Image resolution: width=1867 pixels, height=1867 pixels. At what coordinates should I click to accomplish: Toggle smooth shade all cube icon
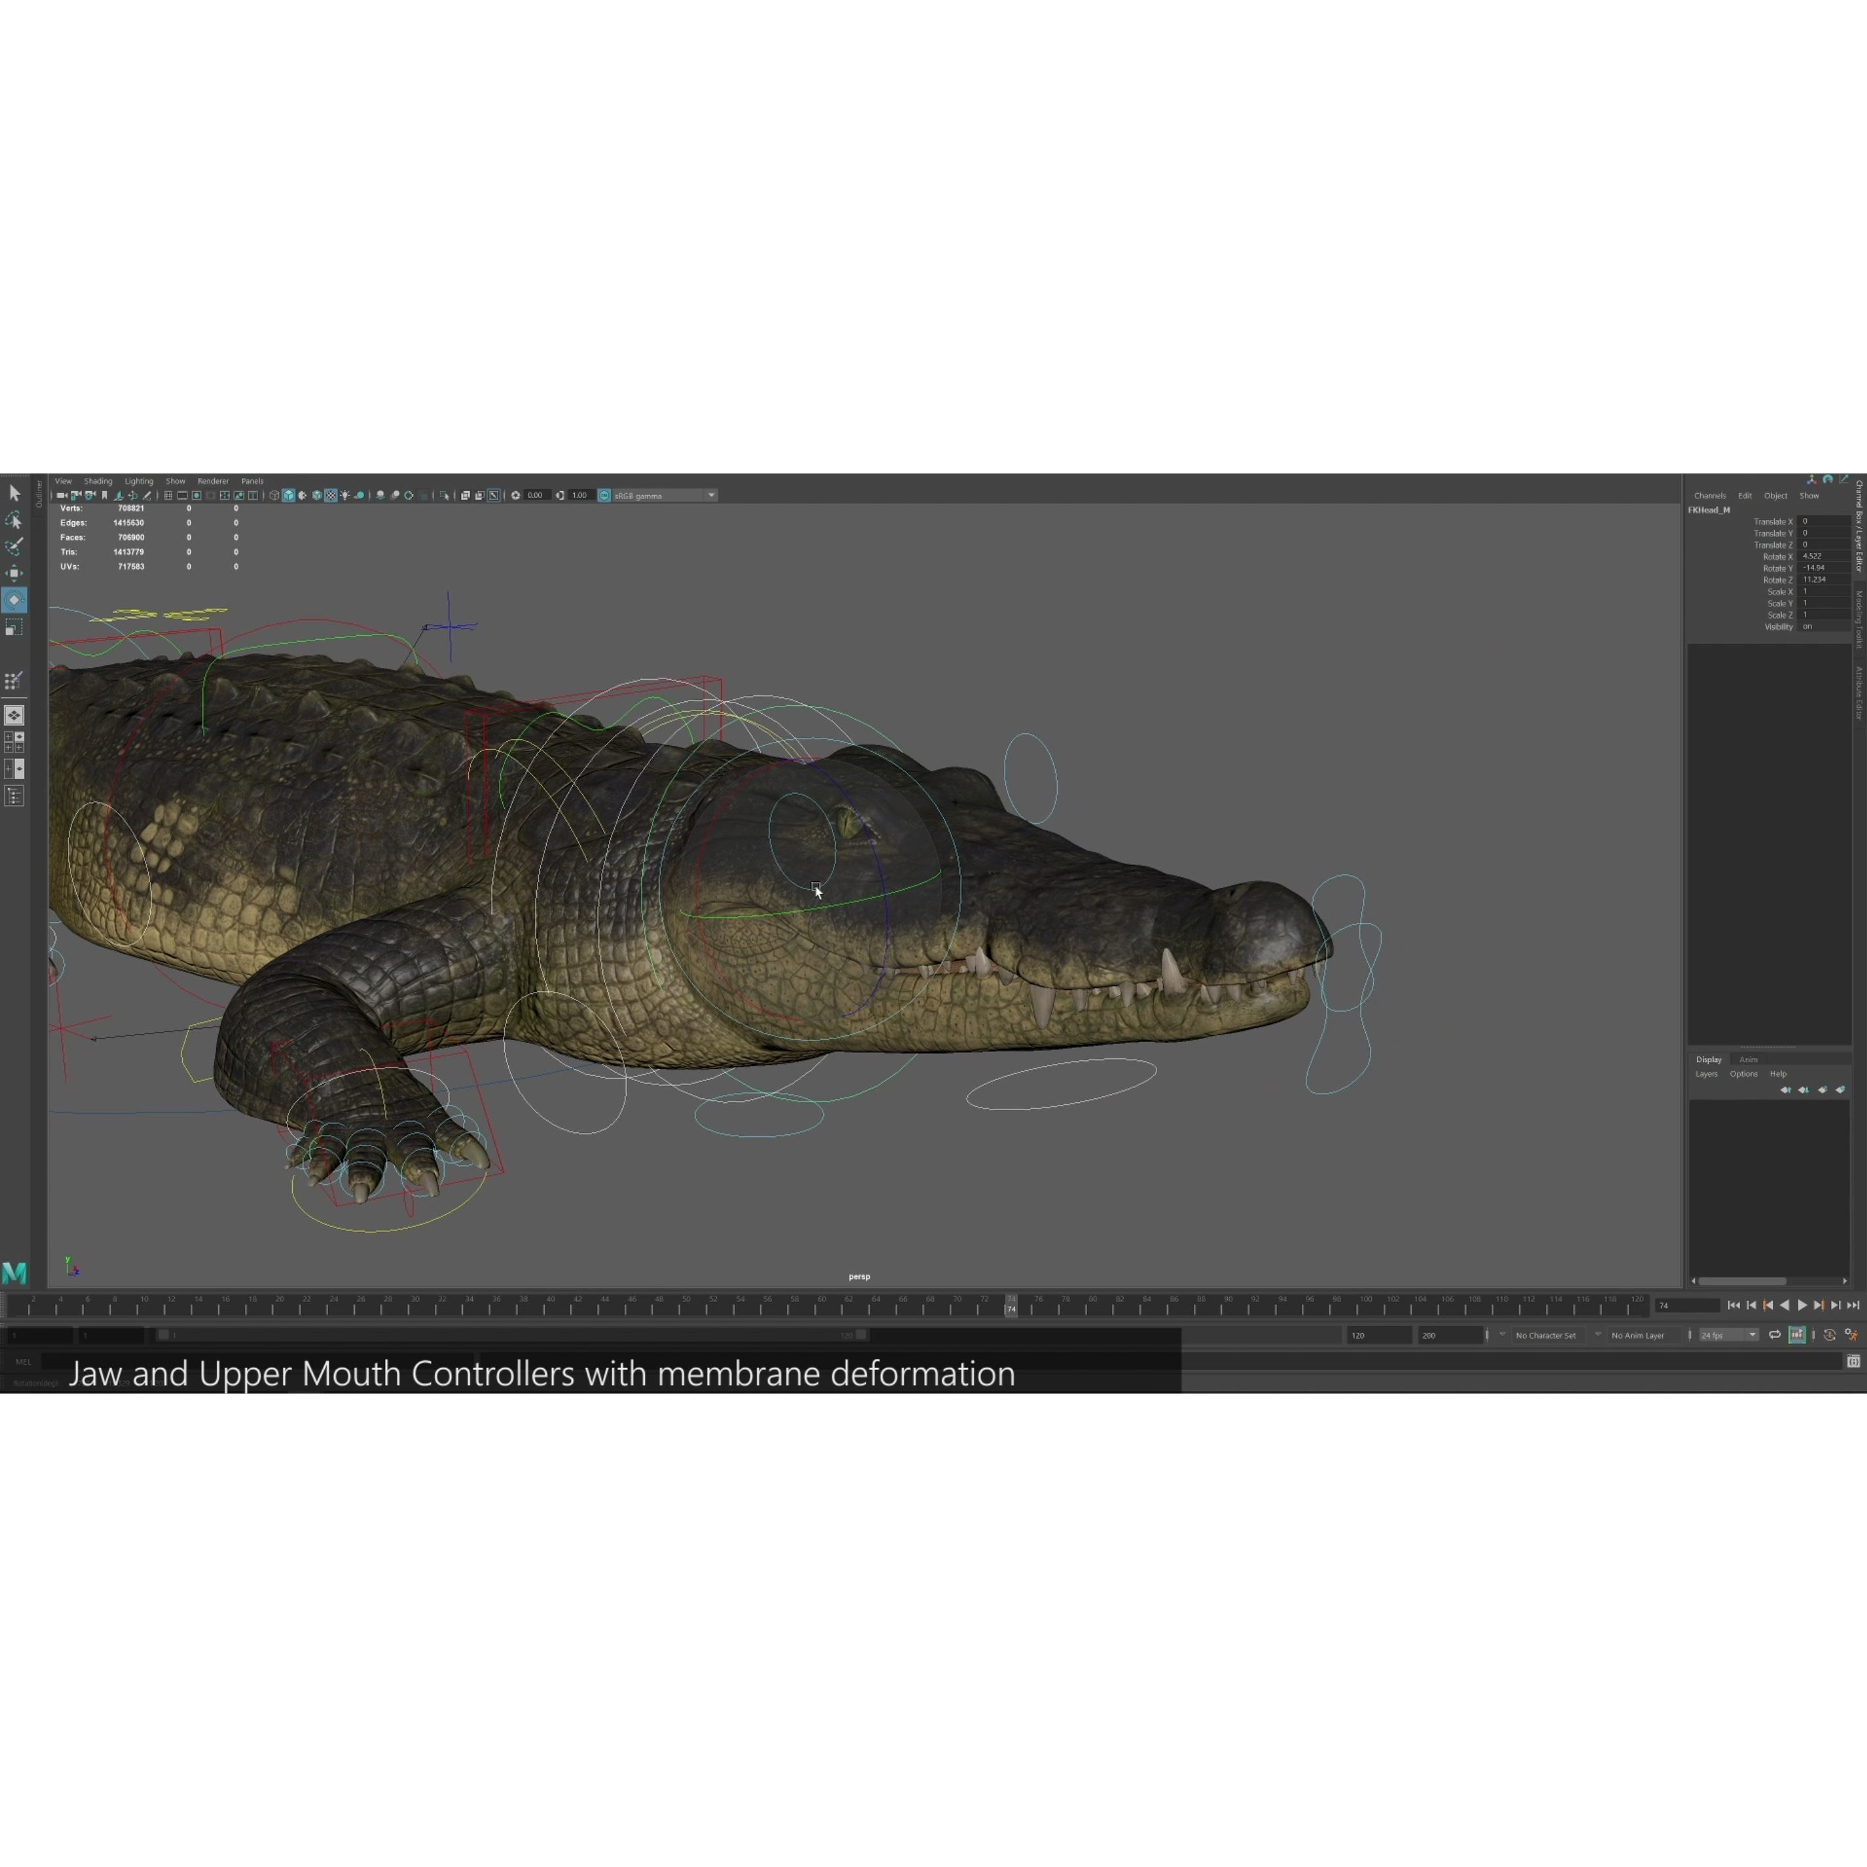(288, 496)
